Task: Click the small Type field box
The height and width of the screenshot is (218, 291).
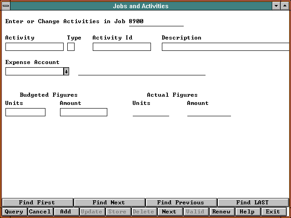Action: pyautogui.click(x=71, y=47)
